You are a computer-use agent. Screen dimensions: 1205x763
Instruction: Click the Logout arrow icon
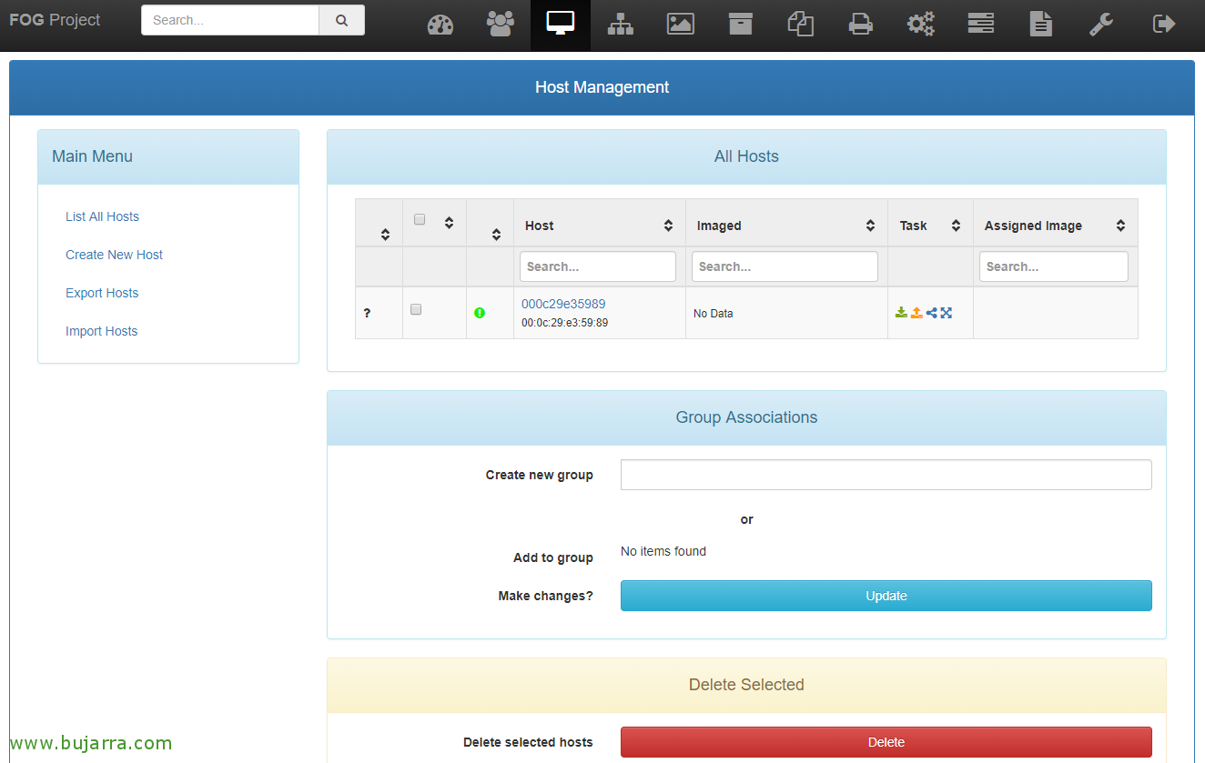[1164, 25]
